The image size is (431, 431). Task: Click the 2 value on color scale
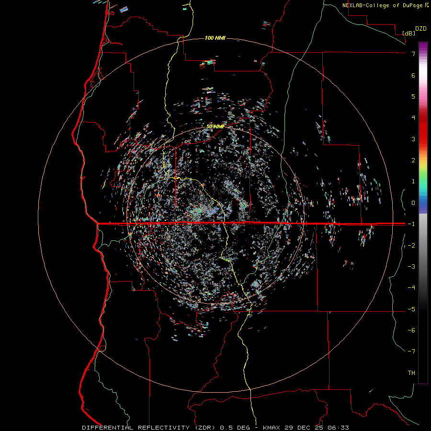[x=413, y=160]
